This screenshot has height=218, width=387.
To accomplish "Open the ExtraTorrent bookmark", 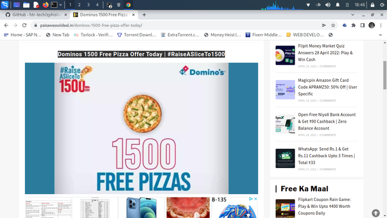I will [x=180, y=35].
